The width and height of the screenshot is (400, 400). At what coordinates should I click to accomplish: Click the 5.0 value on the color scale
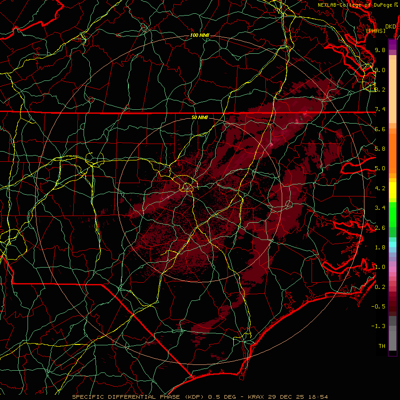tap(380, 168)
